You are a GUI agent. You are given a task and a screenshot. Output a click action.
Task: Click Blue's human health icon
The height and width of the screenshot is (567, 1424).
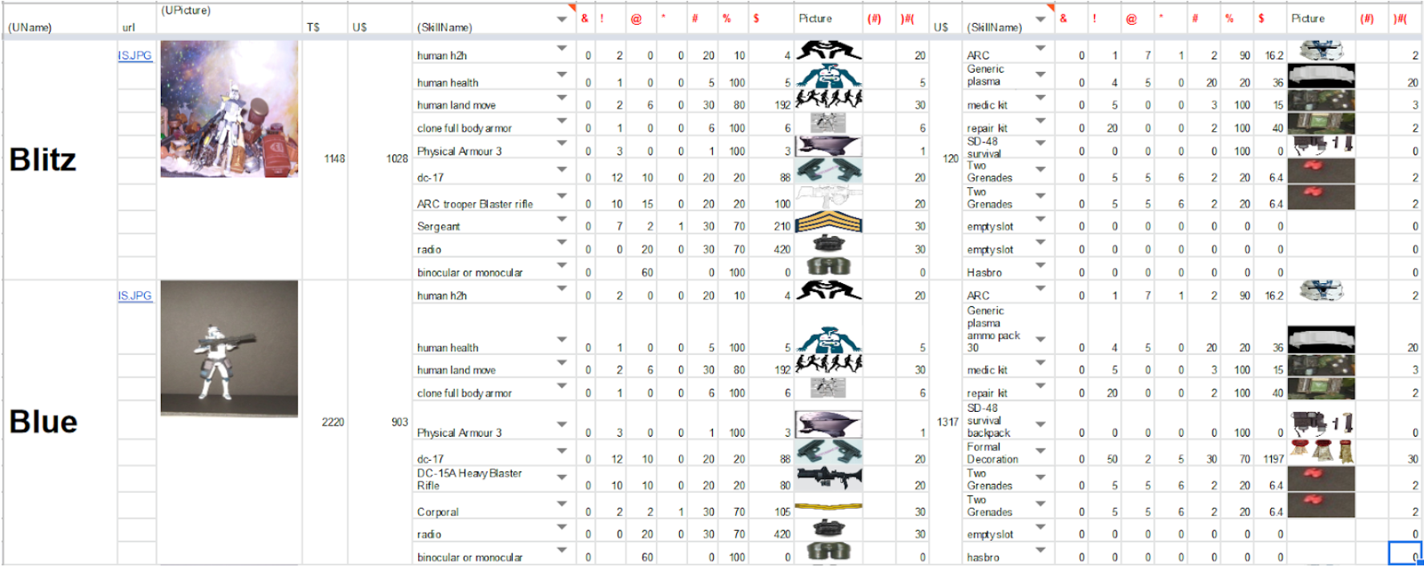pos(828,340)
